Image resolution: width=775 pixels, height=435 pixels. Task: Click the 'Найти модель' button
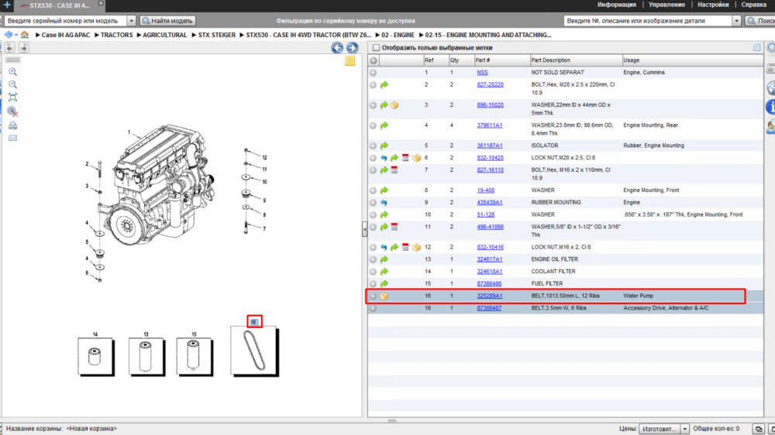pyautogui.click(x=167, y=21)
